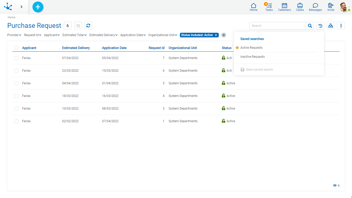
Task: Click the export download icon
Action: pyautogui.click(x=331, y=26)
